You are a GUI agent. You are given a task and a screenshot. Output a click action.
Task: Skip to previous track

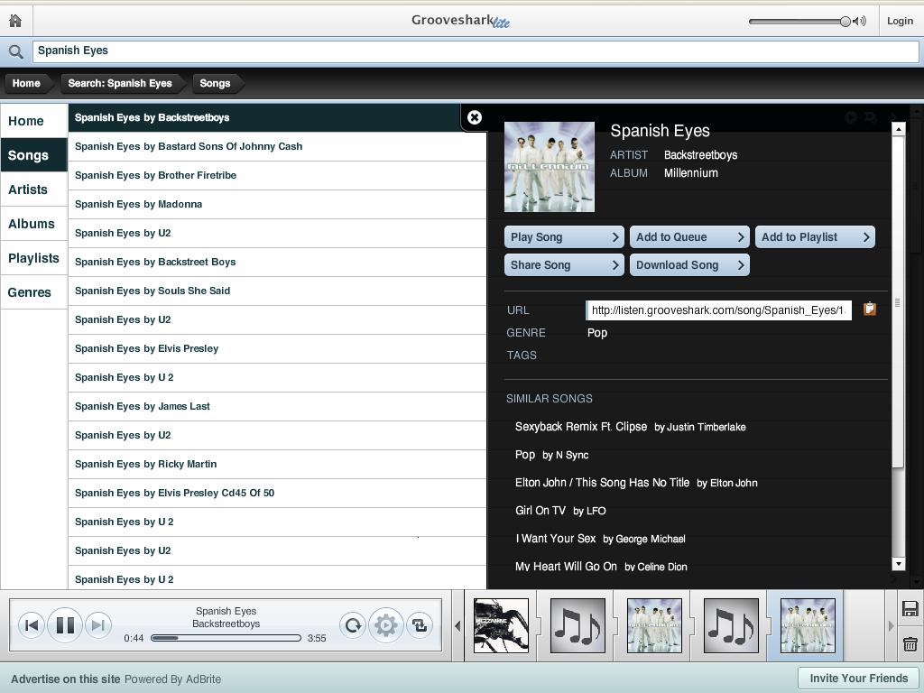32,625
